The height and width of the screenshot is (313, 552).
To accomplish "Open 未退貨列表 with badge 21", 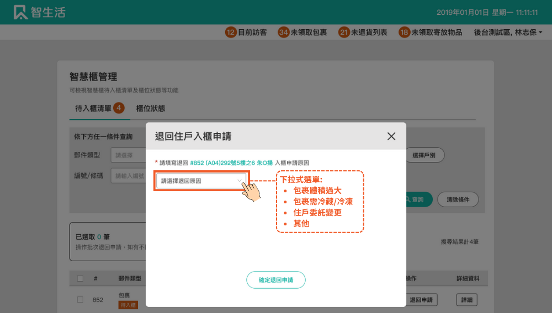I will click(x=363, y=33).
